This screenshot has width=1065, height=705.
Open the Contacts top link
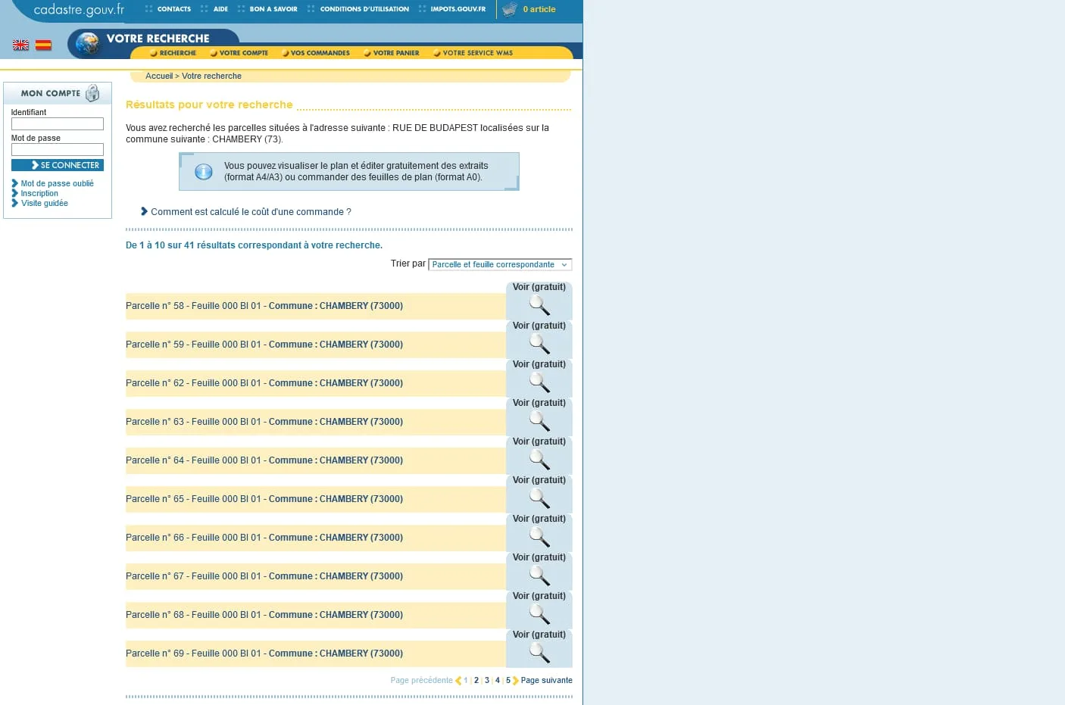174,9
